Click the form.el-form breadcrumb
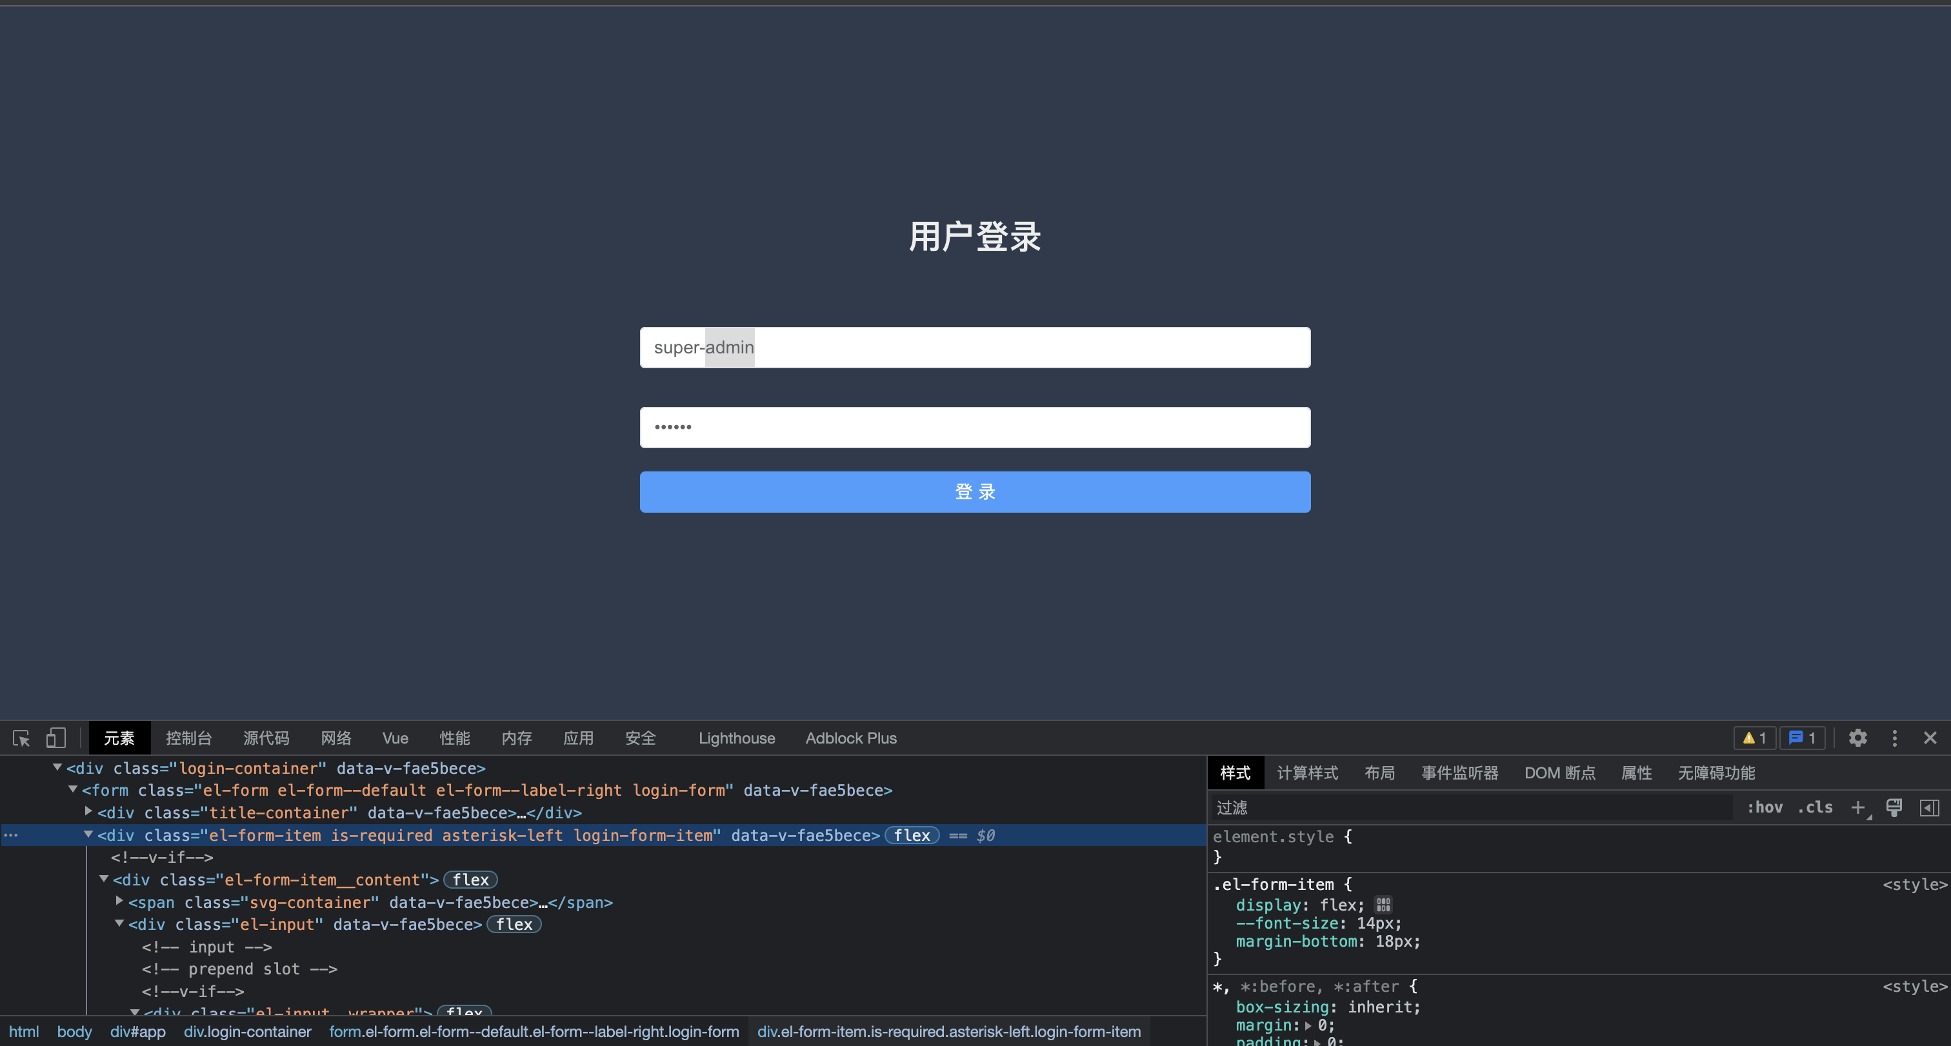This screenshot has height=1046, width=1951. pyautogui.click(x=534, y=1032)
